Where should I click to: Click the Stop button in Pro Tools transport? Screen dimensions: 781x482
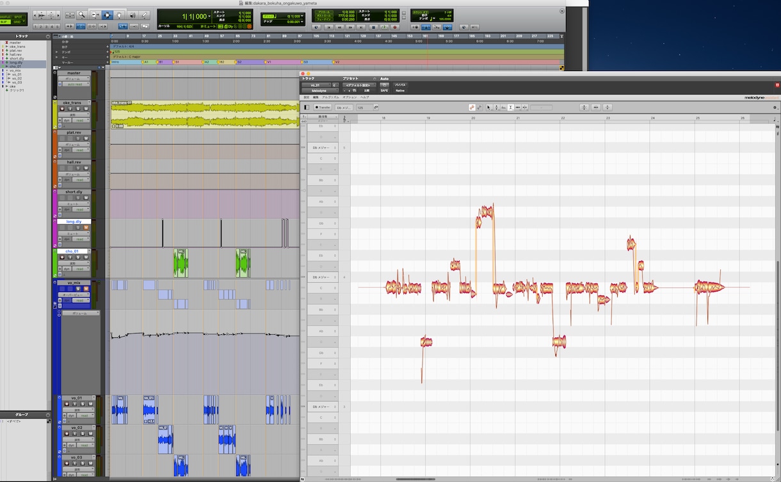(373, 28)
